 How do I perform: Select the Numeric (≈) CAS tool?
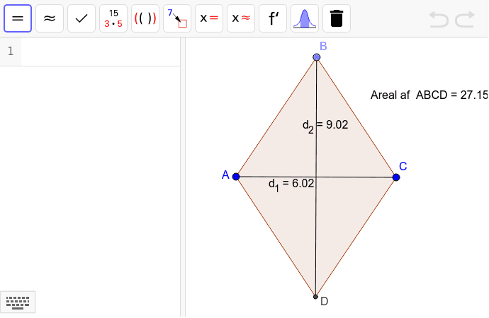click(x=50, y=18)
